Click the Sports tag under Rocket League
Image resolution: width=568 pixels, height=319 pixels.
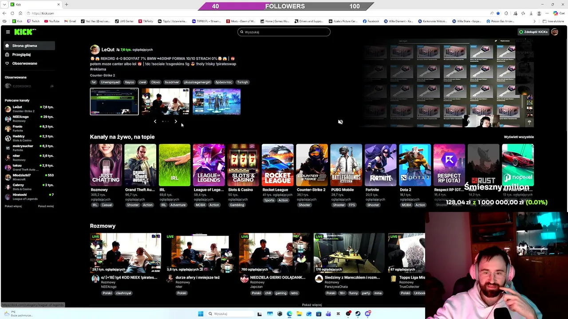point(269,200)
